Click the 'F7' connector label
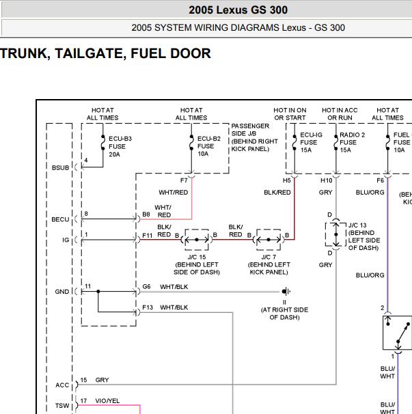The width and height of the screenshot is (412, 414). [x=184, y=180]
